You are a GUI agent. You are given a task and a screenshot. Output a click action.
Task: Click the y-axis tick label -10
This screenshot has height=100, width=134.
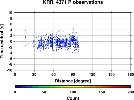9,70
